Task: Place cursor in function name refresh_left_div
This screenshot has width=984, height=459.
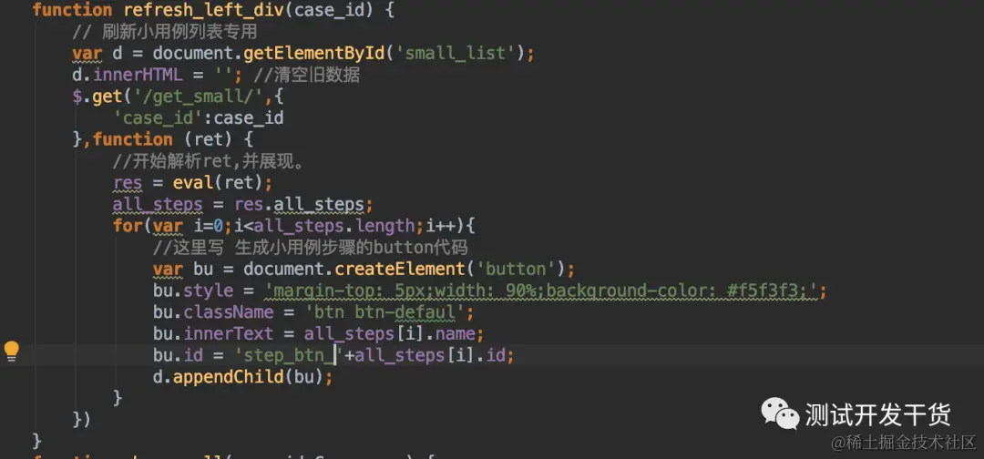Action: coord(202,10)
